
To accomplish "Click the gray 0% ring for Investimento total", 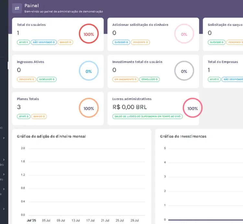I will [184, 71].
